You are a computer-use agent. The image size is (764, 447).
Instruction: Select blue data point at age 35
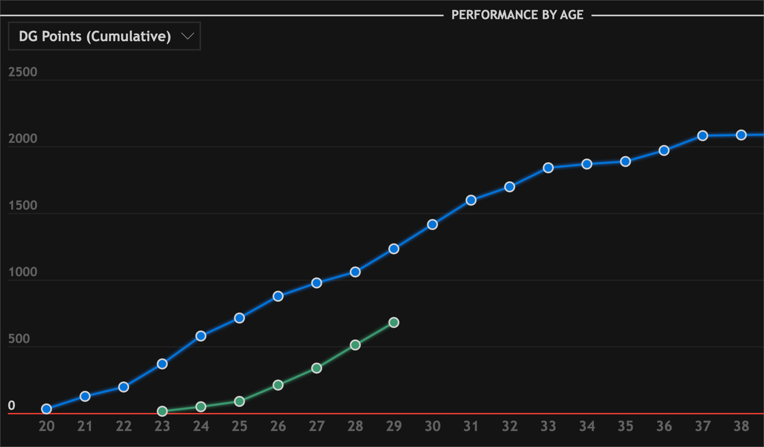tap(625, 162)
